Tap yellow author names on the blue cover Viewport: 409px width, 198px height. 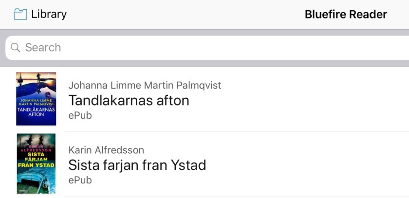(x=37, y=102)
